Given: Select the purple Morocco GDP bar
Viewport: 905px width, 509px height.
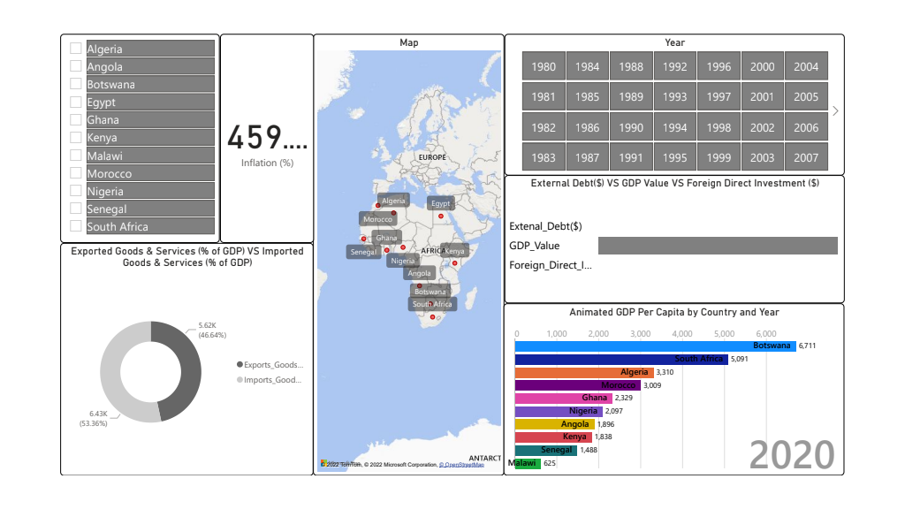Looking at the screenshot, I should (x=578, y=385).
